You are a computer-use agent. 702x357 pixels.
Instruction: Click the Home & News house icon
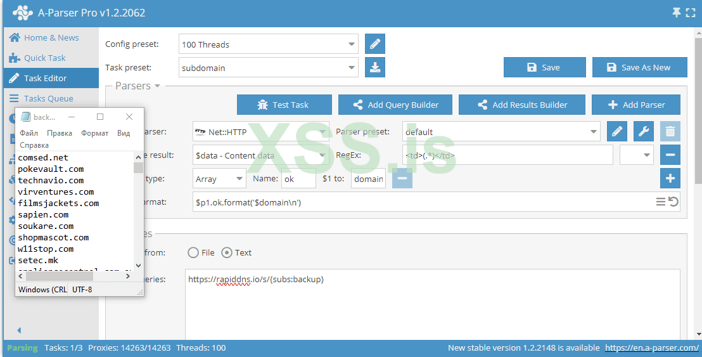point(15,37)
